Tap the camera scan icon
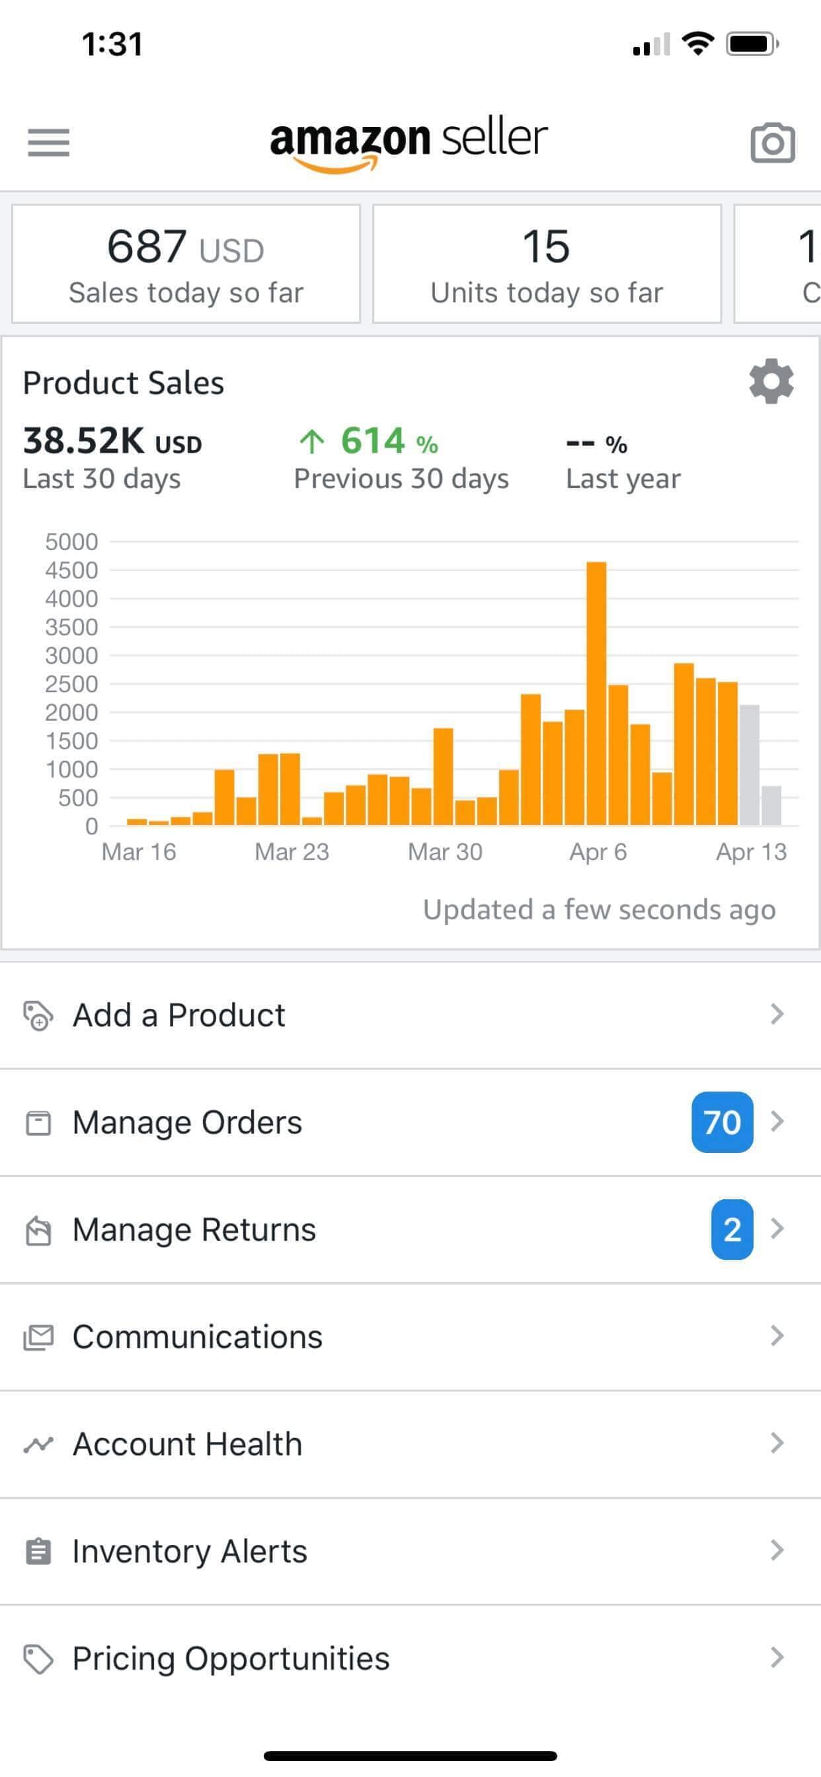The image size is (821, 1777). click(x=772, y=143)
